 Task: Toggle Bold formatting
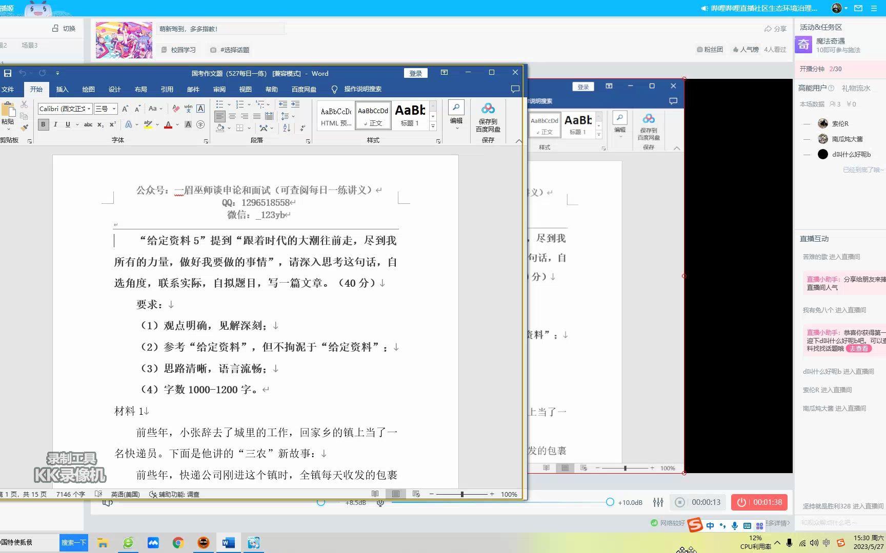click(44, 124)
